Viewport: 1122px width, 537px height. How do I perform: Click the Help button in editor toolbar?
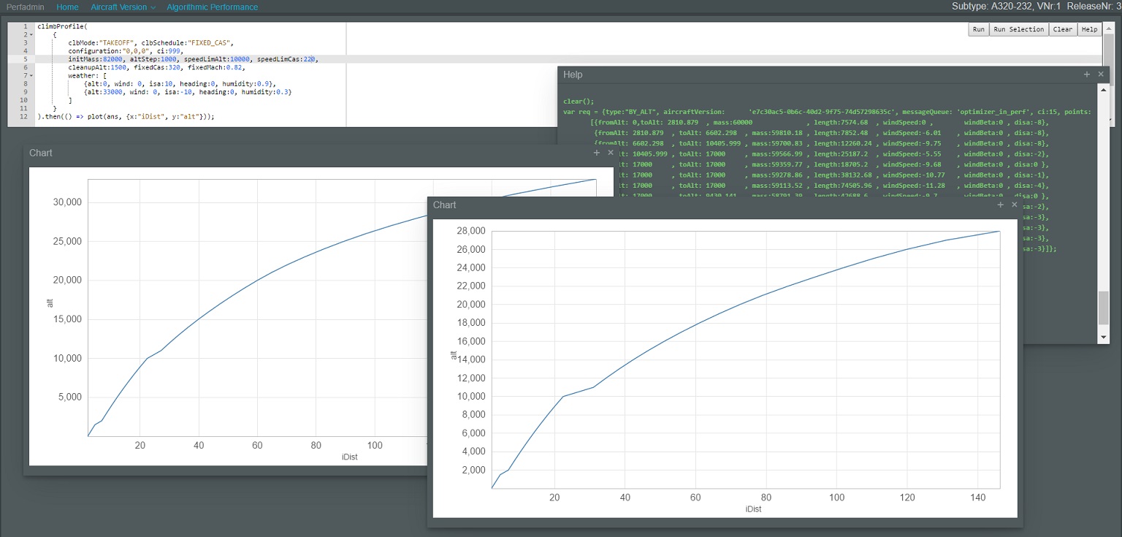[x=1089, y=29]
